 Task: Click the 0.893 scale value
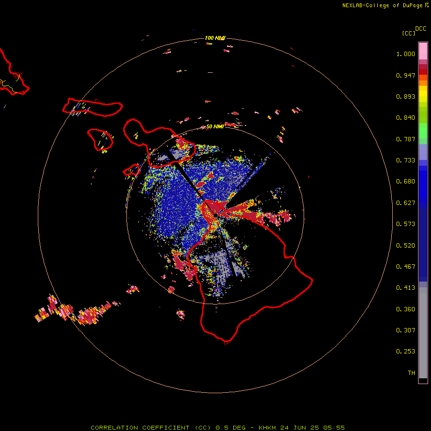tap(406, 96)
